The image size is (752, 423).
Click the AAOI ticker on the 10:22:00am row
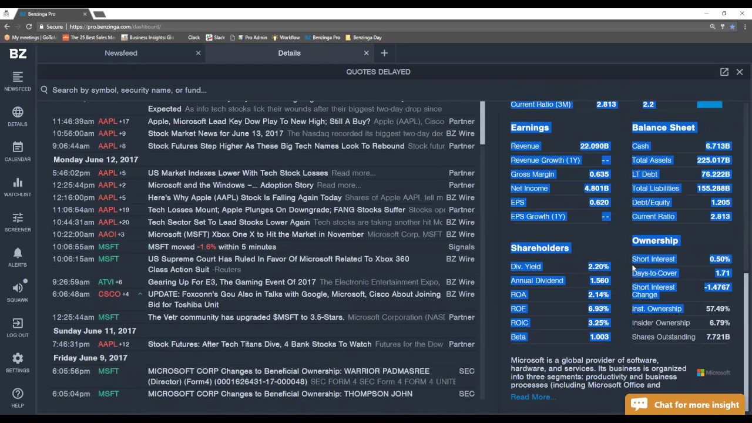[x=107, y=234]
